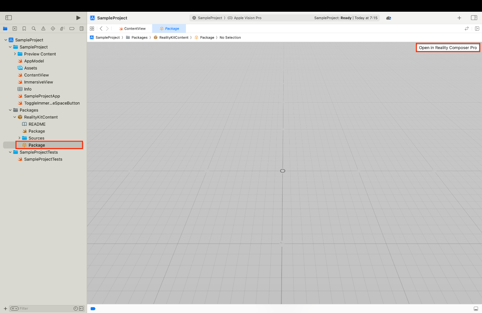482x313 pixels.
Task: Collapse the Packages group
Action: 10,110
